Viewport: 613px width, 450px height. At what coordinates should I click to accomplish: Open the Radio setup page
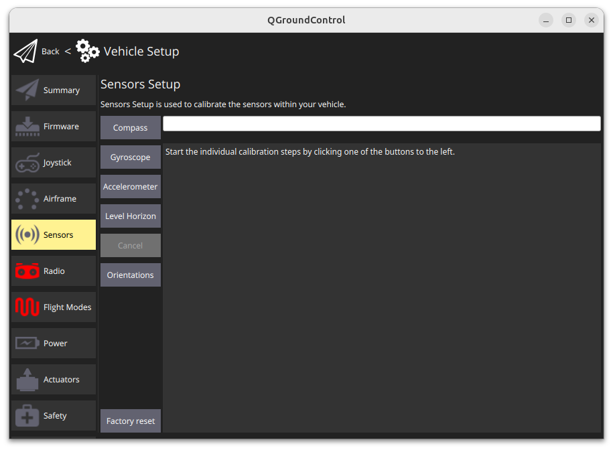pyautogui.click(x=54, y=271)
